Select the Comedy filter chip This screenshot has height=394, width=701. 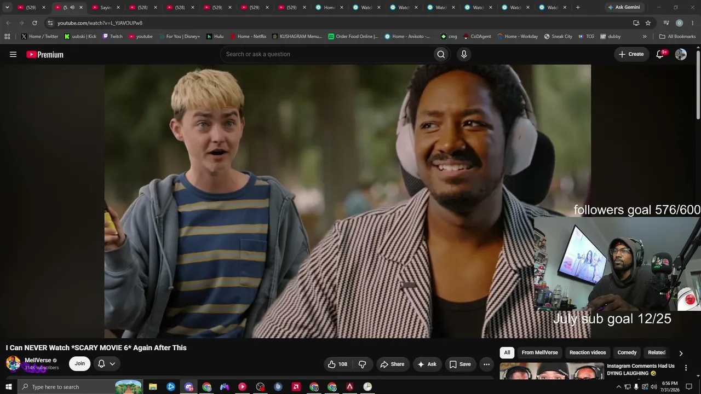[627, 353]
